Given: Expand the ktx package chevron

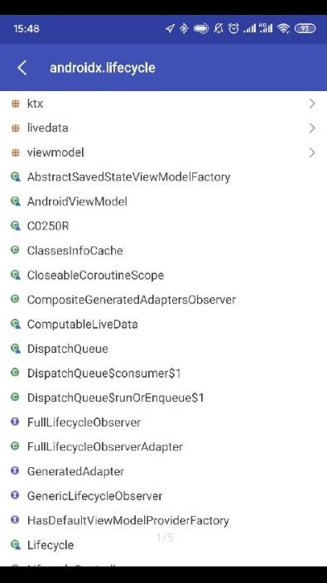Looking at the screenshot, I should (x=312, y=104).
